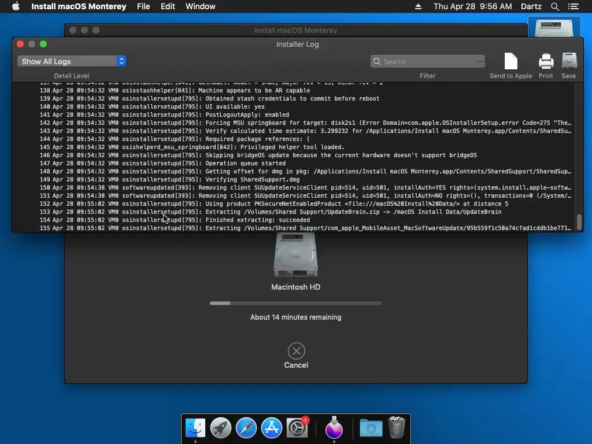
Task: Open the Downloads folder in Dock
Action: tap(371, 428)
